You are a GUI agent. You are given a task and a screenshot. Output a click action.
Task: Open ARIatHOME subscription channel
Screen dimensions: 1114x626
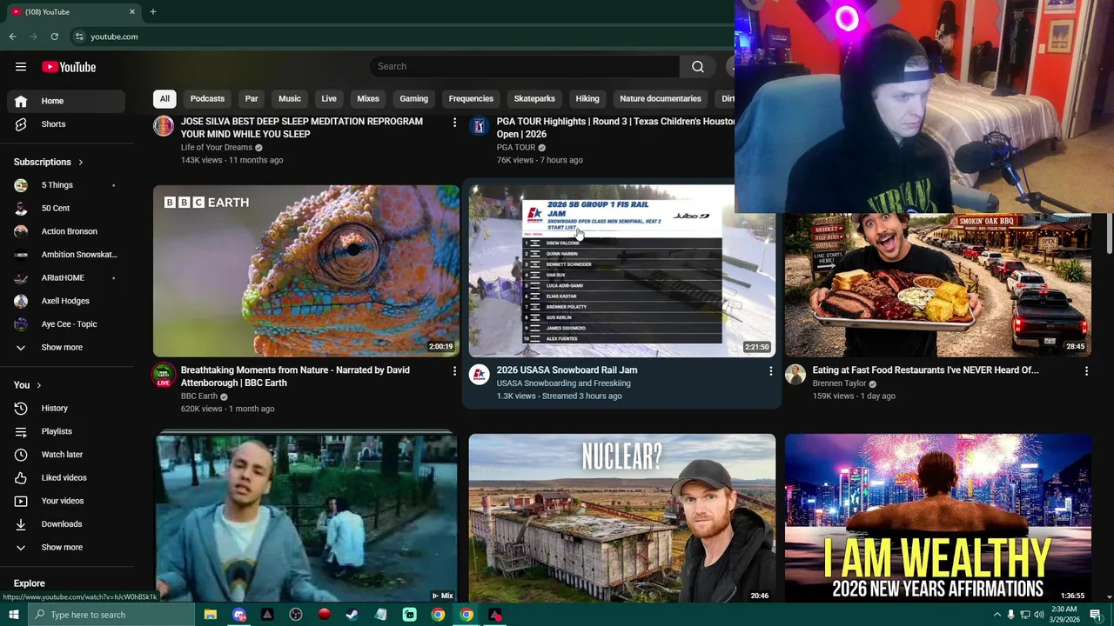tap(66, 277)
